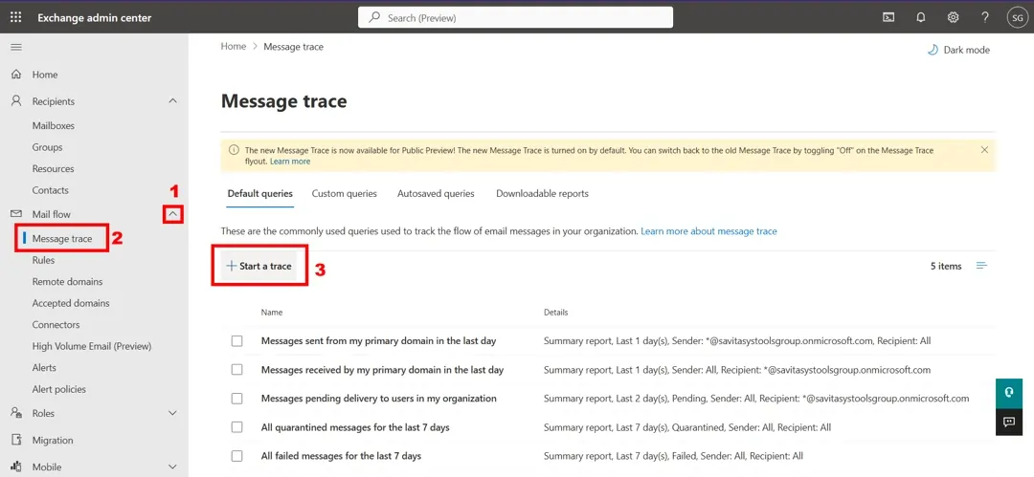
Task: Open the feedback chat widget
Action: (x=1008, y=422)
